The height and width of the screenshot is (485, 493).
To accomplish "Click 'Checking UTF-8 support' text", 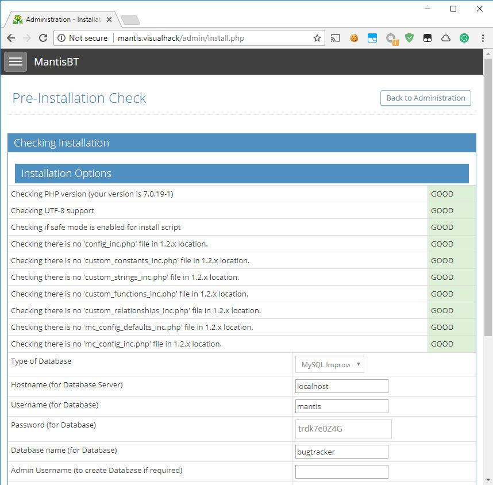I will [x=52, y=210].
